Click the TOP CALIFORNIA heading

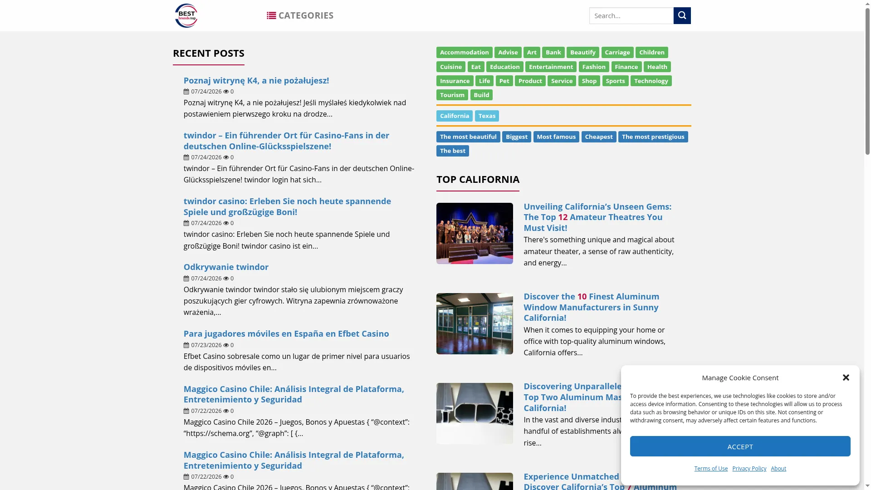[478, 179]
